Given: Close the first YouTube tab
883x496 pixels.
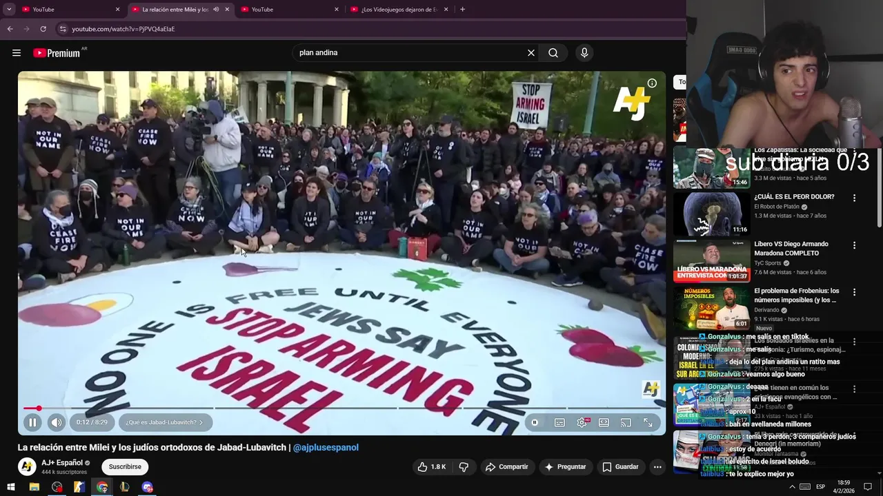Looking at the screenshot, I should [x=117, y=10].
